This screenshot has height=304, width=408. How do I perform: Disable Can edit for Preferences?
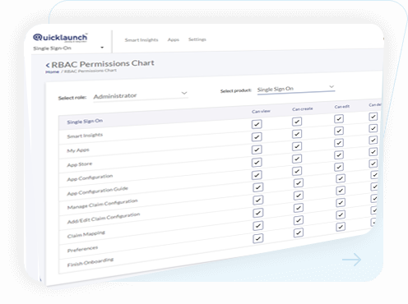click(x=341, y=214)
